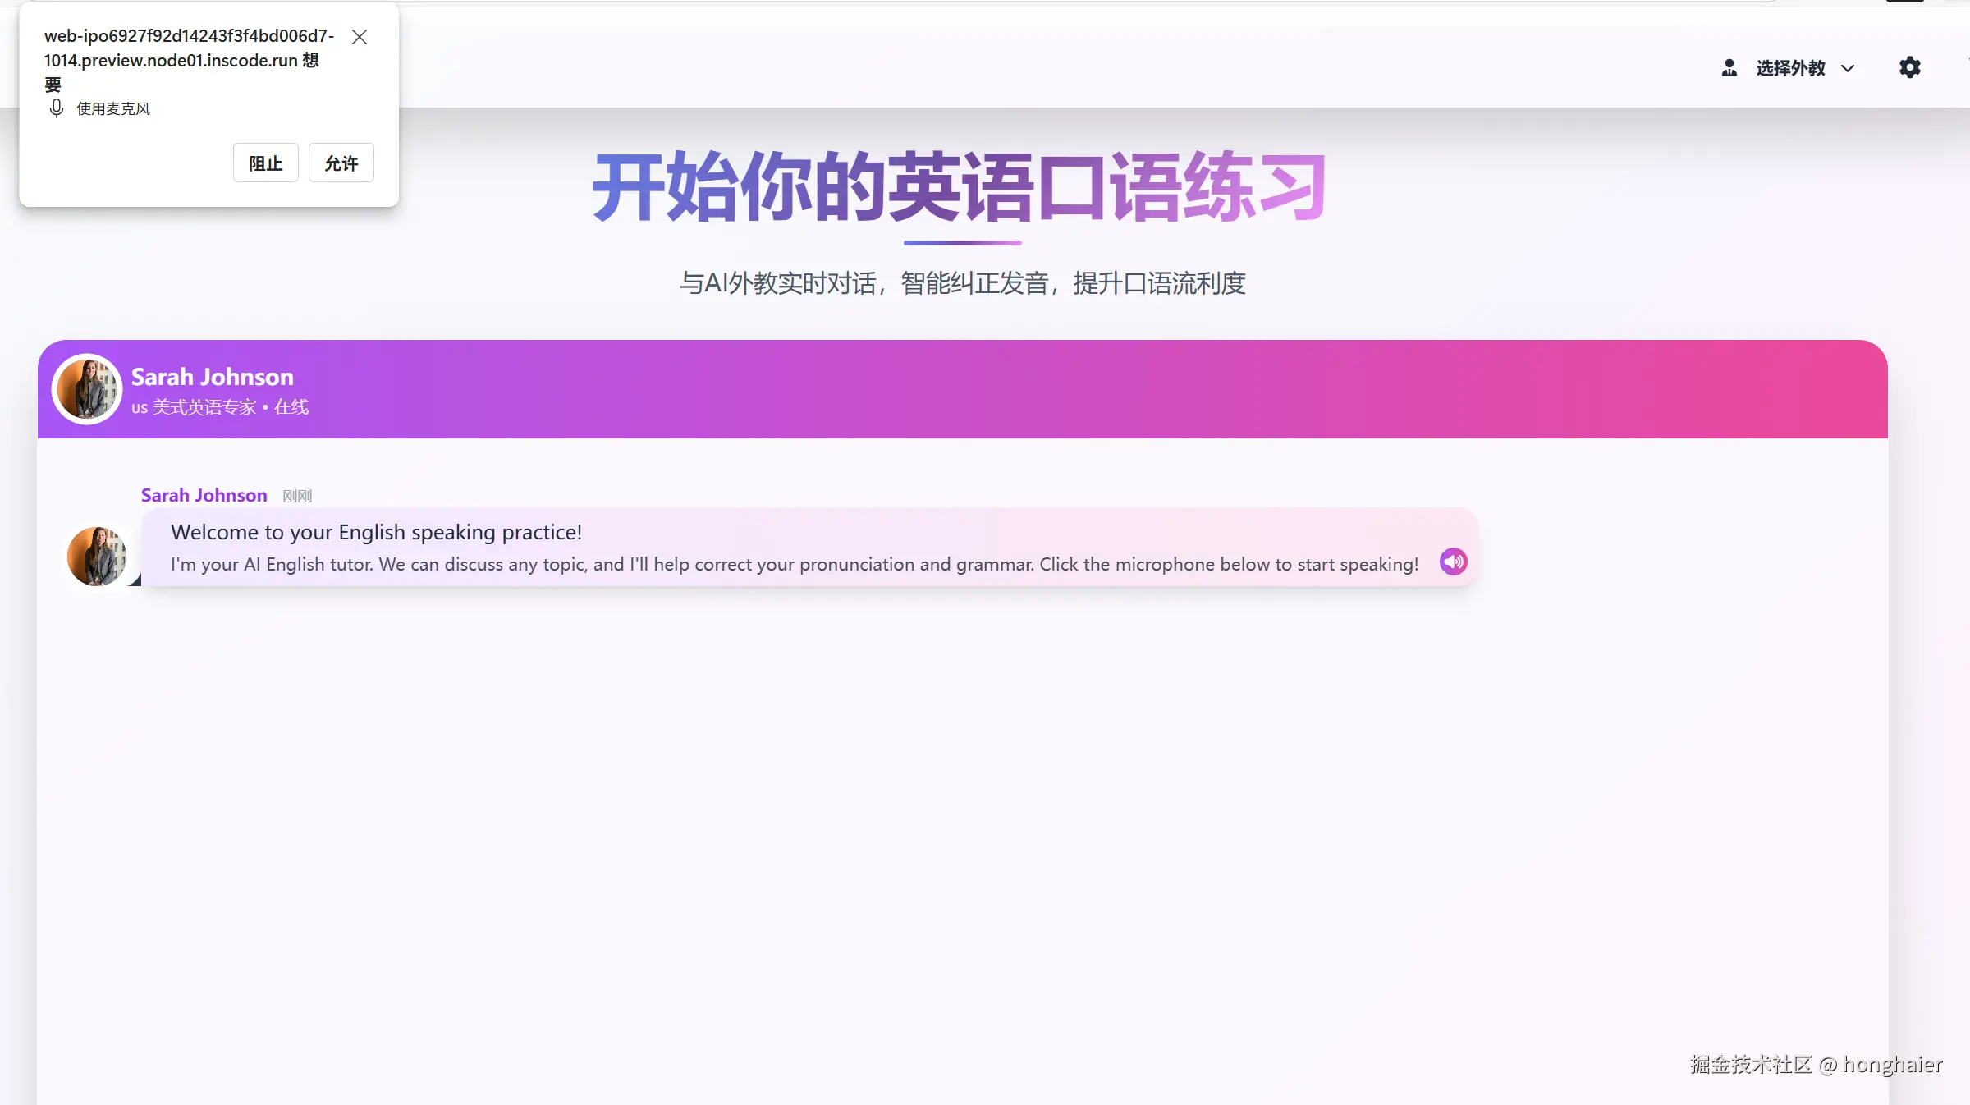Click the microphone icon in permission popup
The image size is (1970, 1105).
[56, 108]
